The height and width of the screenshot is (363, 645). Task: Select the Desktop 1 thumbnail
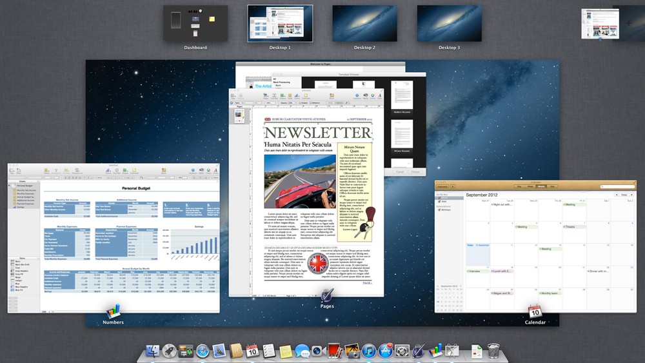(280, 24)
